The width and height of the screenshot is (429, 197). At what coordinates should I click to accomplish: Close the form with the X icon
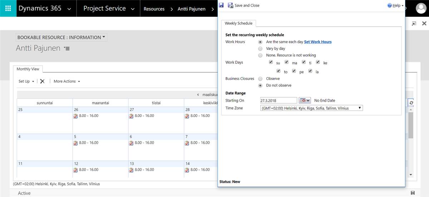coord(424,24)
